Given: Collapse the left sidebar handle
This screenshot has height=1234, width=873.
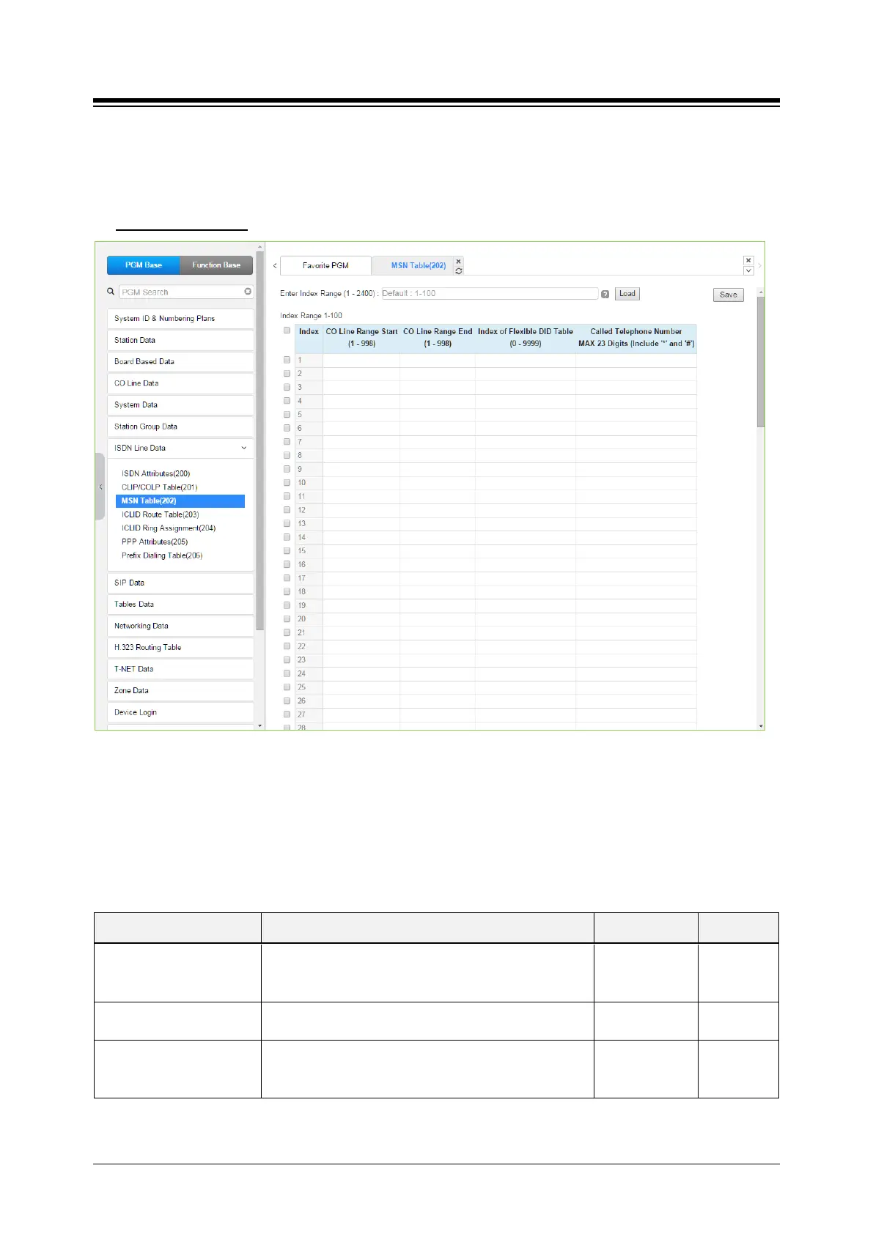Looking at the screenshot, I should (100, 487).
